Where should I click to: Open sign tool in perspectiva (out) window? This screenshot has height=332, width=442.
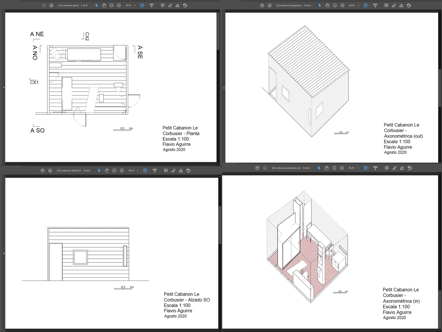[401, 6]
